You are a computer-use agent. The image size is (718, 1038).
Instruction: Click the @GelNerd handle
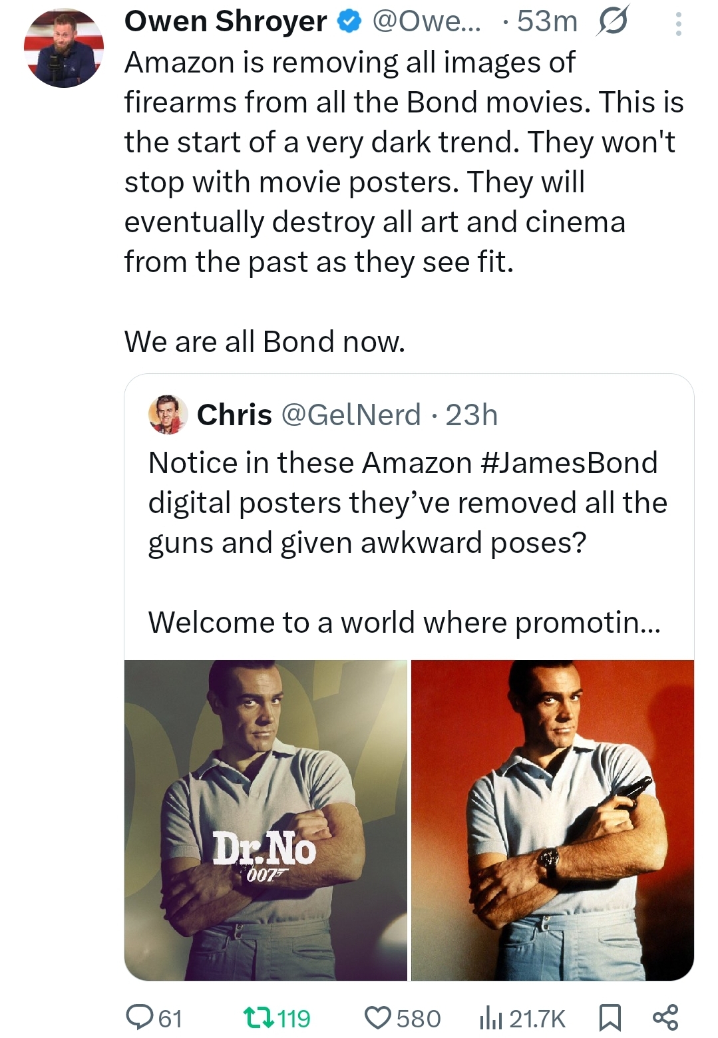[351, 415]
